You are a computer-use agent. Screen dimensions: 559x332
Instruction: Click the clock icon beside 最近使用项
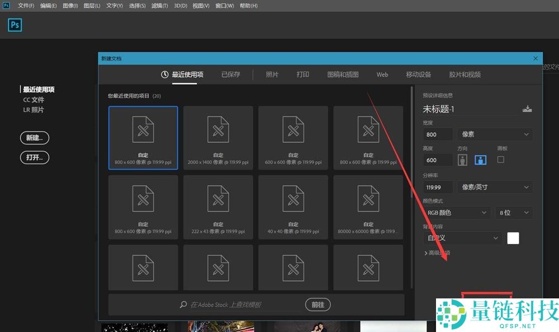165,74
